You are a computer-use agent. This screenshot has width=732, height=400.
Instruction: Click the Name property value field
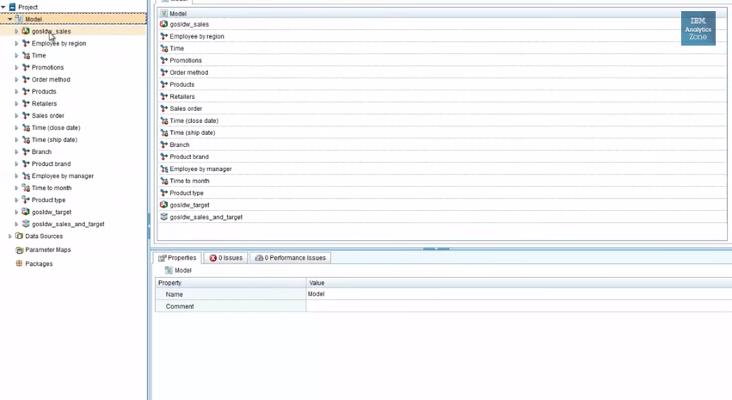click(520, 294)
